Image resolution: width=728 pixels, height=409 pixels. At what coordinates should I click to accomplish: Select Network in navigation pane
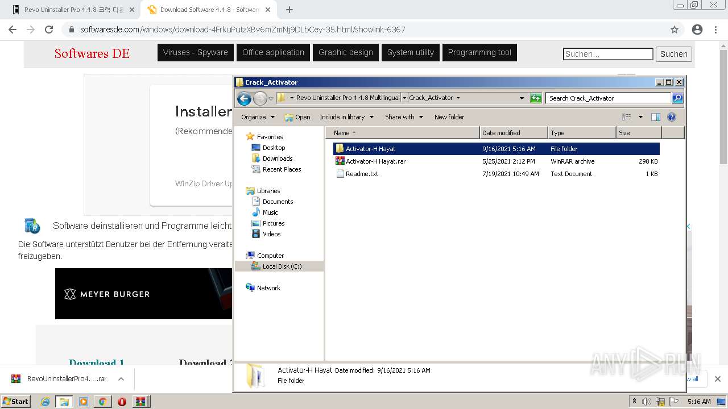pos(268,288)
